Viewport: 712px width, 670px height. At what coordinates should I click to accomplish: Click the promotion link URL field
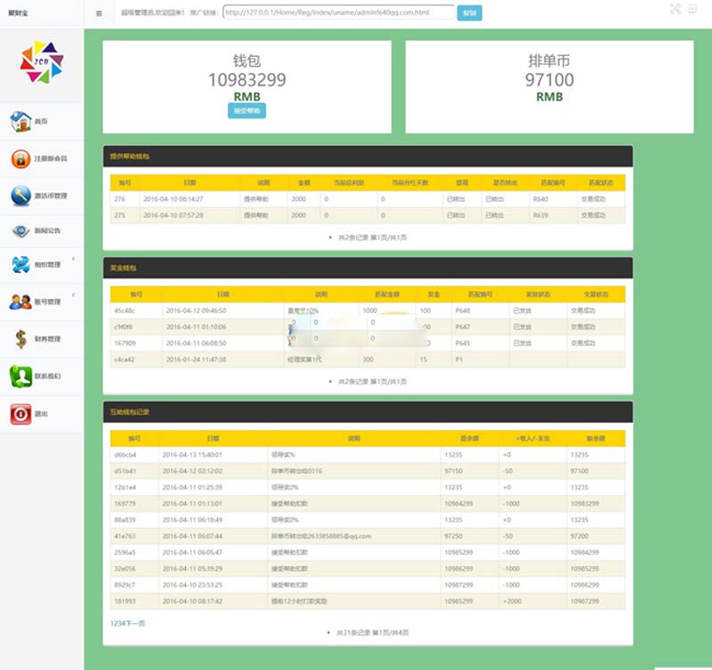pos(338,12)
